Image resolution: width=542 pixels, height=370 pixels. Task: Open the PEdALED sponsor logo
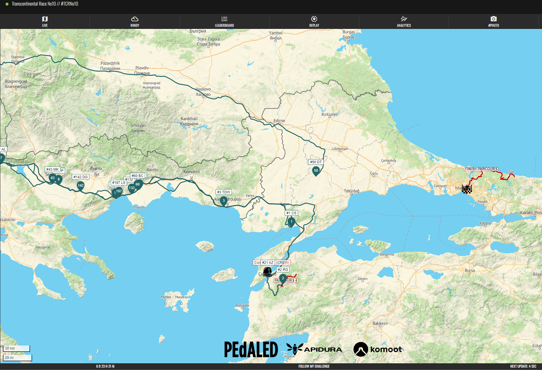(251, 350)
